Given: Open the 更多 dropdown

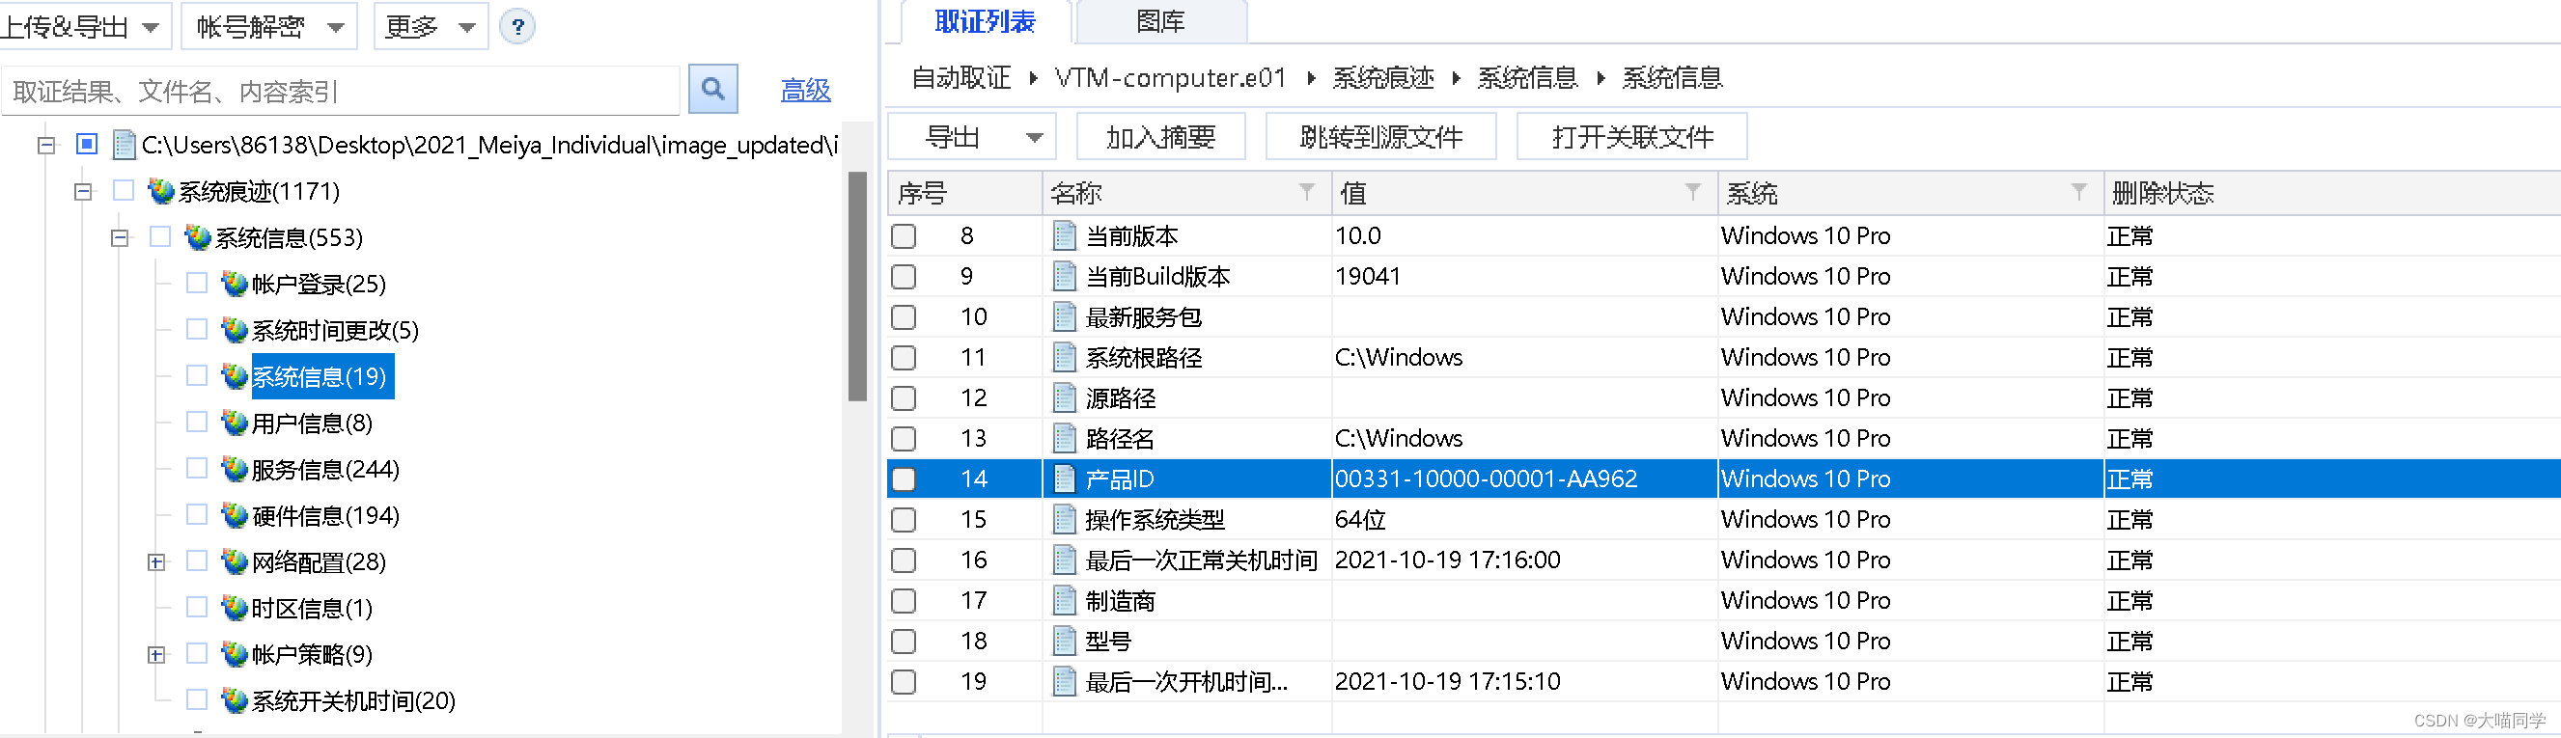Looking at the screenshot, I should tap(431, 27).
